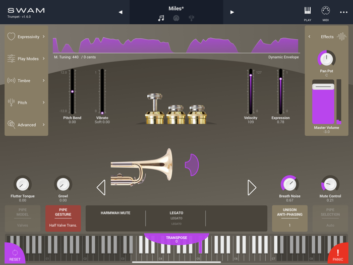353x265 pixels.
Task: Toggle Pipe Selection Auto button
Action: click(x=330, y=218)
